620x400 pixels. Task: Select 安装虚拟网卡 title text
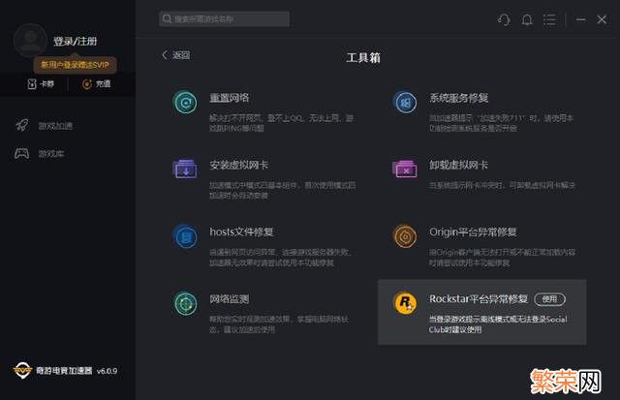click(239, 165)
